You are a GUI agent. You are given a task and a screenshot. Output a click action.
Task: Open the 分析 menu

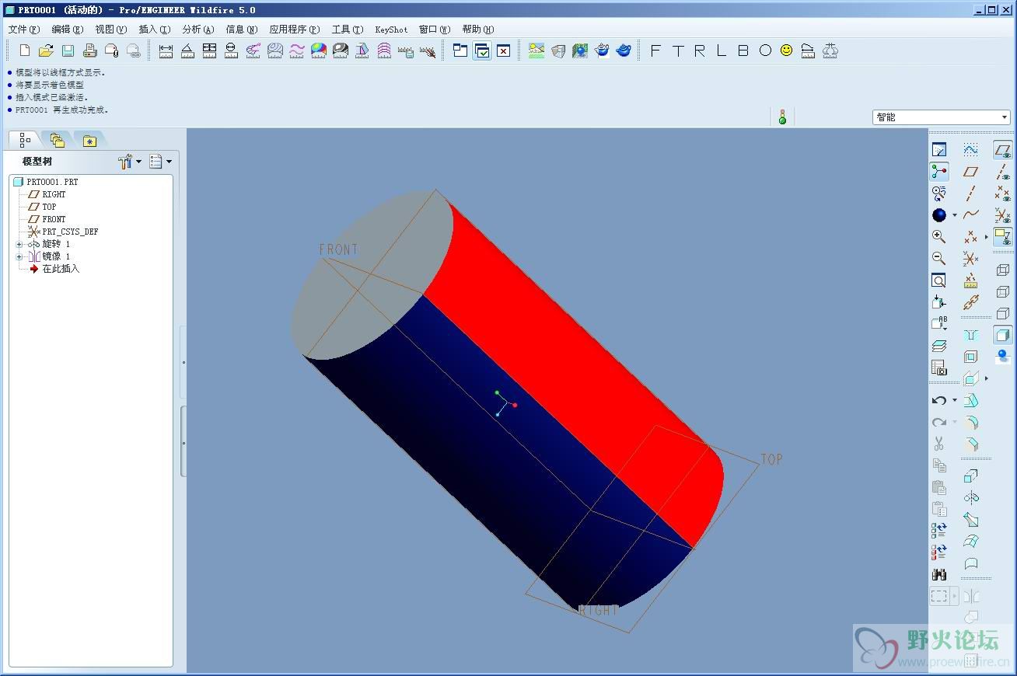[x=198, y=30]
